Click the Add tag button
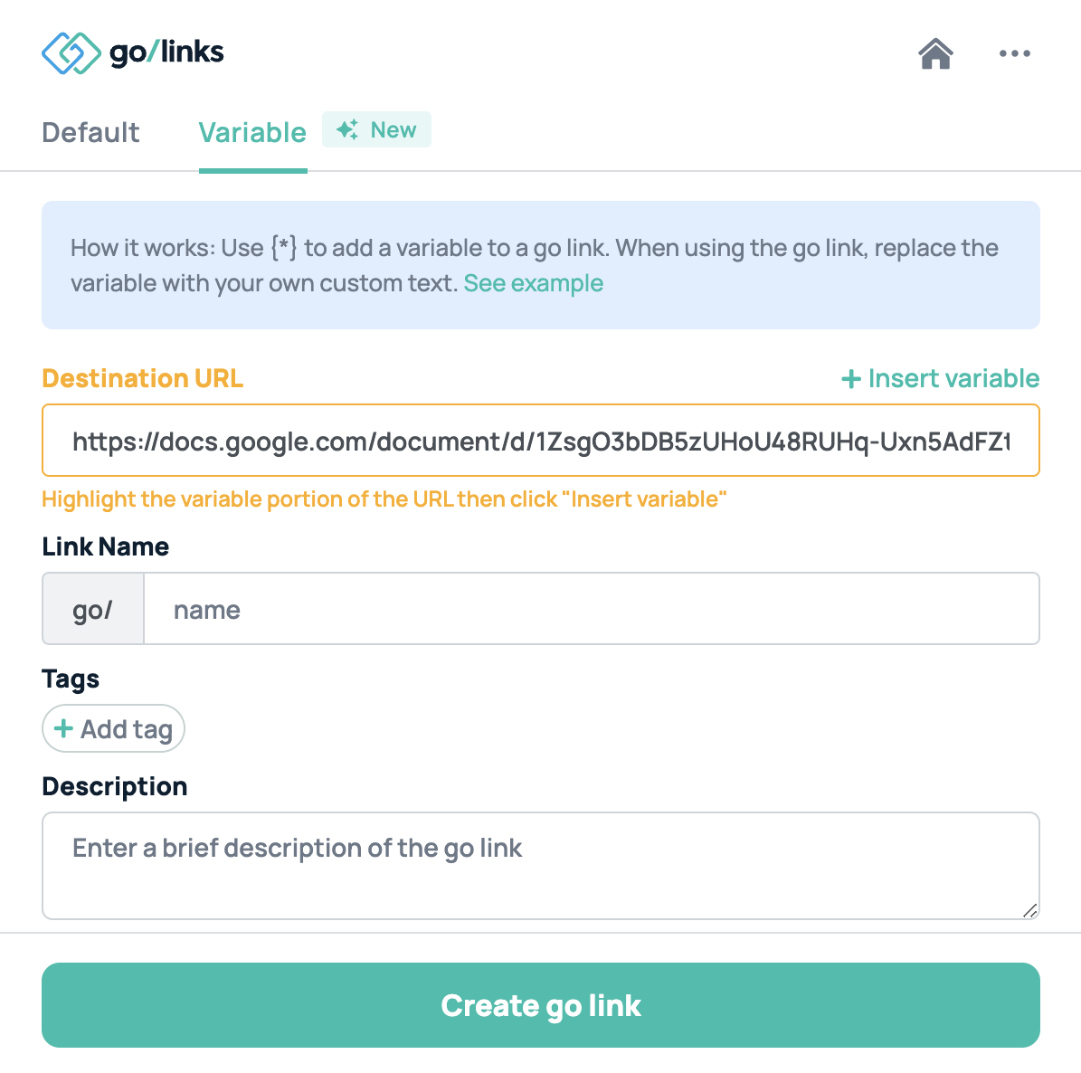 click(113, 728)
